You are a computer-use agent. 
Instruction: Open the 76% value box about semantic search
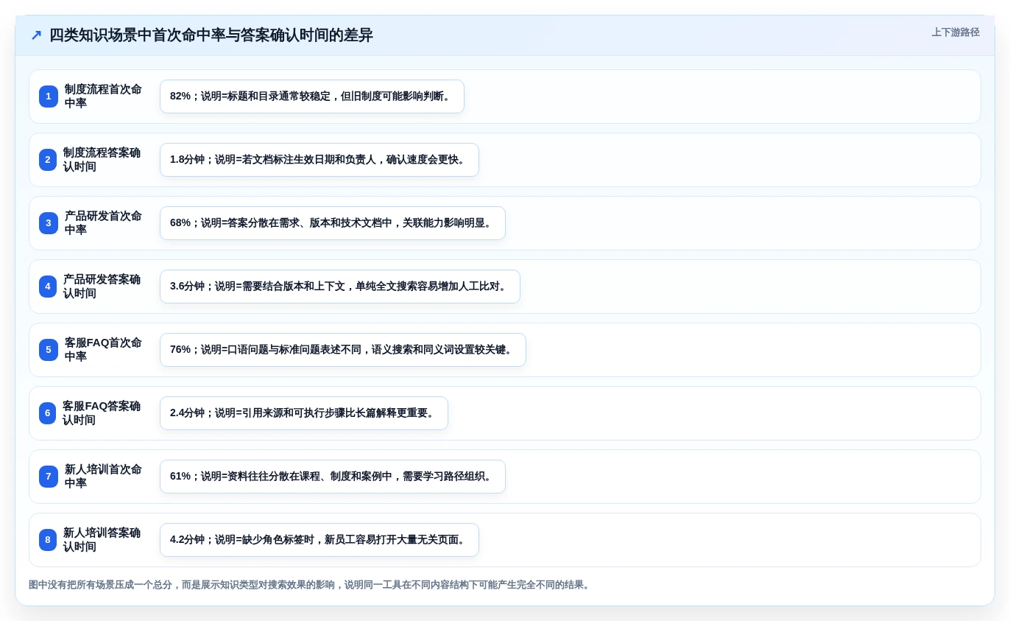343,350
